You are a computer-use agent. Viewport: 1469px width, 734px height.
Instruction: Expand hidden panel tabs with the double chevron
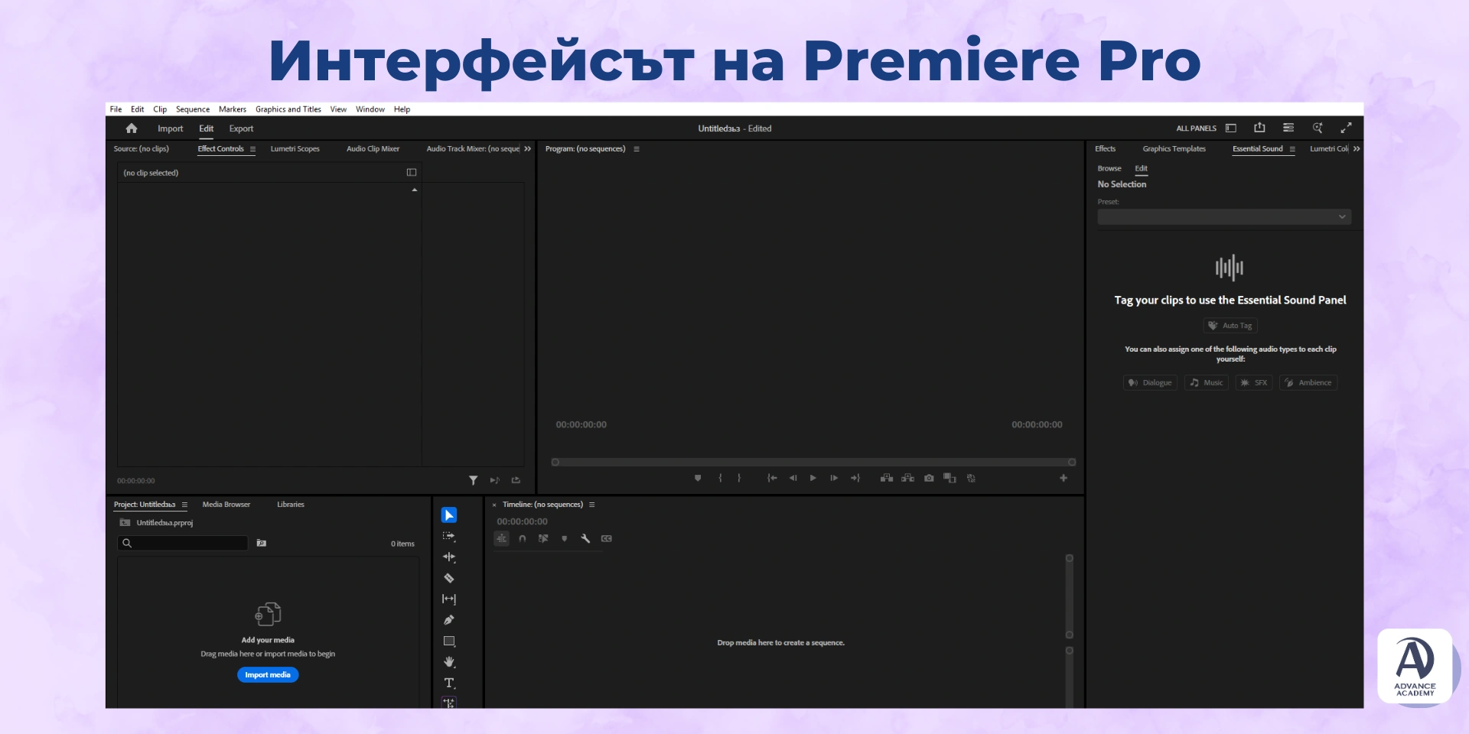[1356, 148]
